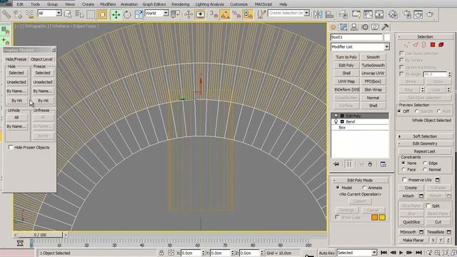Click the Select Object arrow icon
The image size is (457, 257).
coord(68,14)
